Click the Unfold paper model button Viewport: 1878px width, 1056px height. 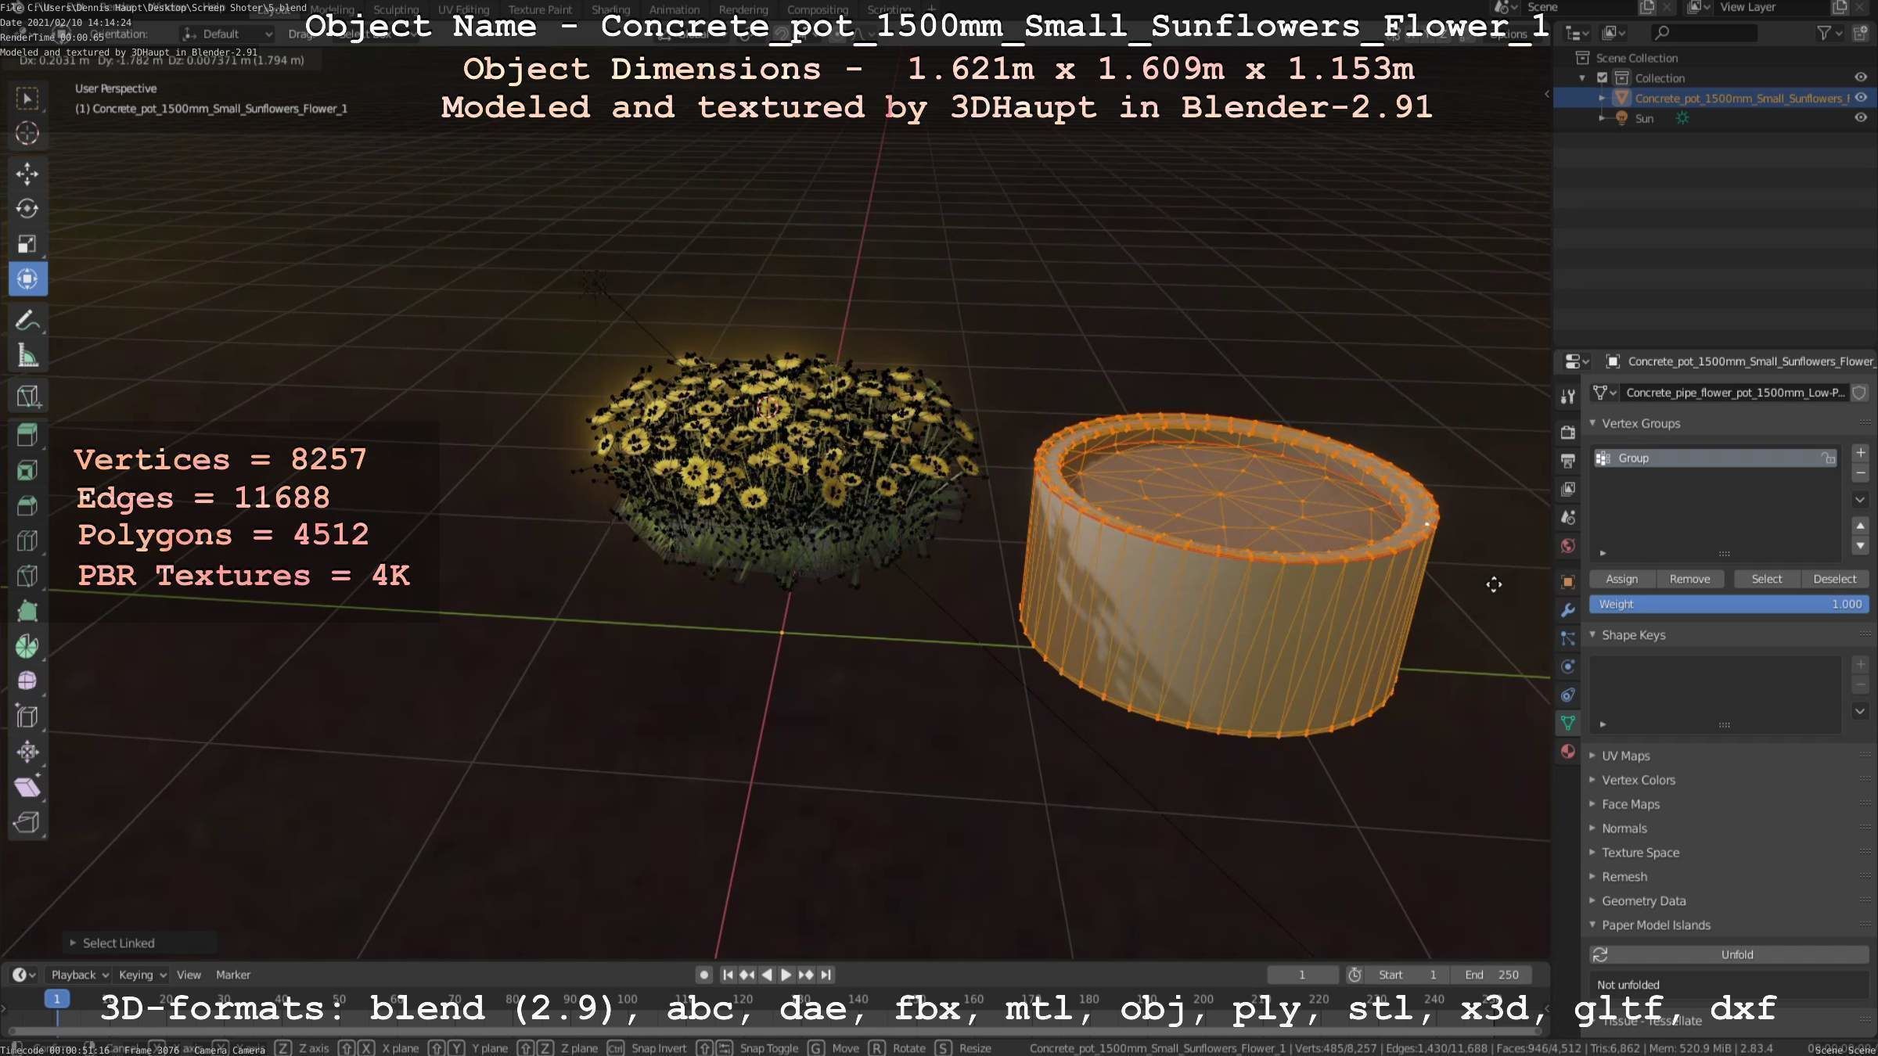pos(1729,954)
